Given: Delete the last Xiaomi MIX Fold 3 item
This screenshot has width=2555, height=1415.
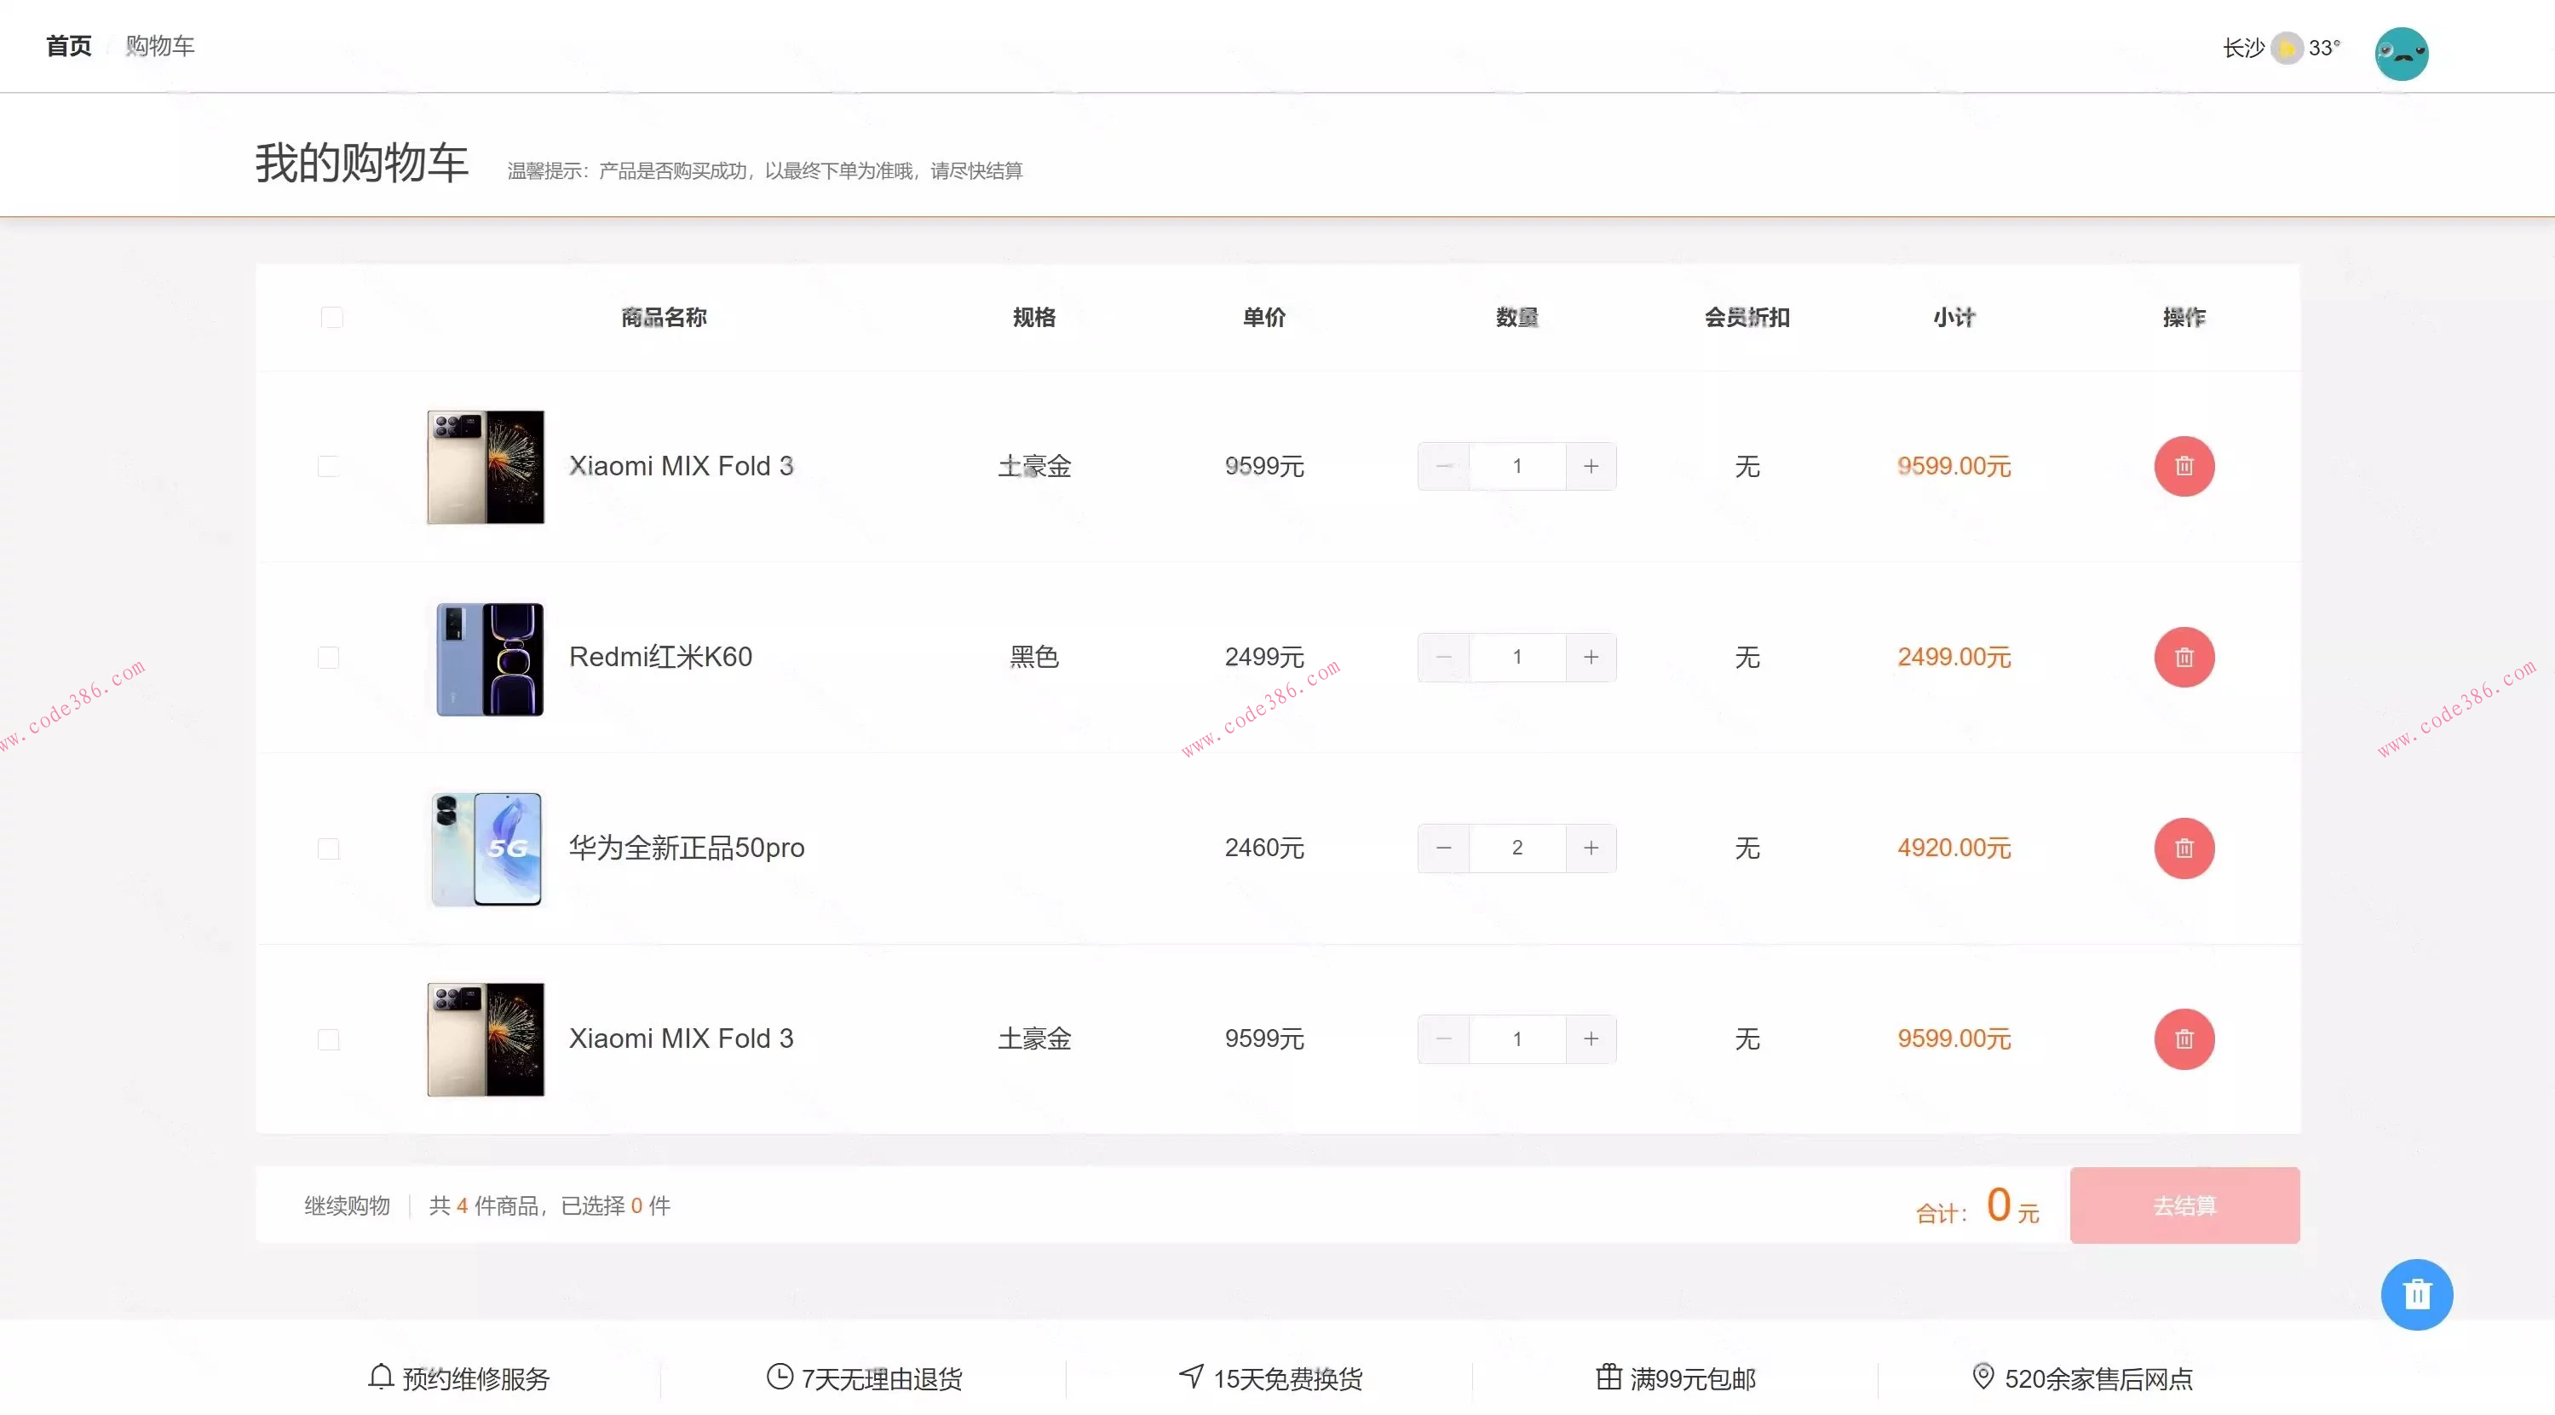Looking at the screenshot, I should pos(2183,1039).
